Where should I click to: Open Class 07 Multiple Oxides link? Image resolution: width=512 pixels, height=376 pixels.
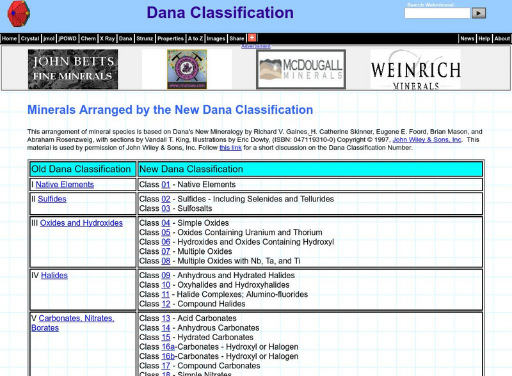click(x=166, y=251)
